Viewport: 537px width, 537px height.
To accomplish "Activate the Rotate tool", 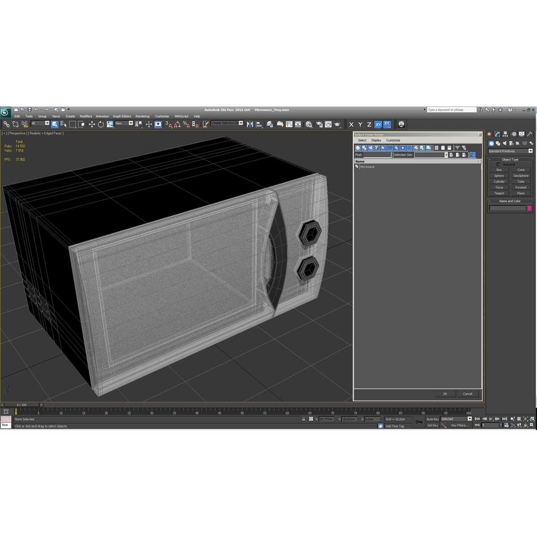I will coord(100,124).
